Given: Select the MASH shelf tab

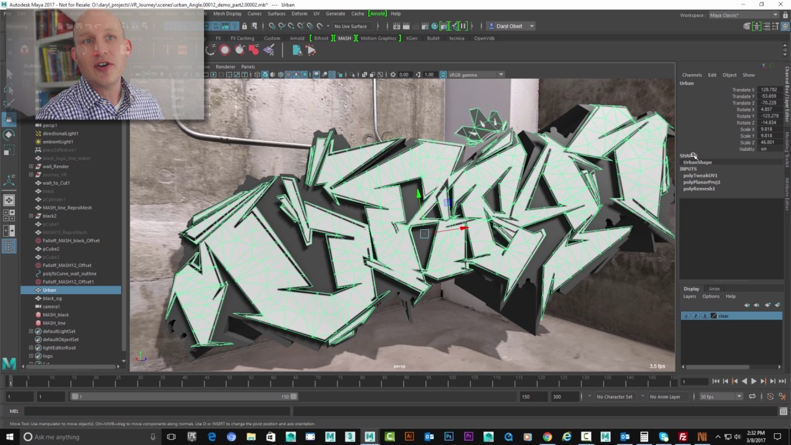Looking at the screenshot, I should [x=344, y=38].
